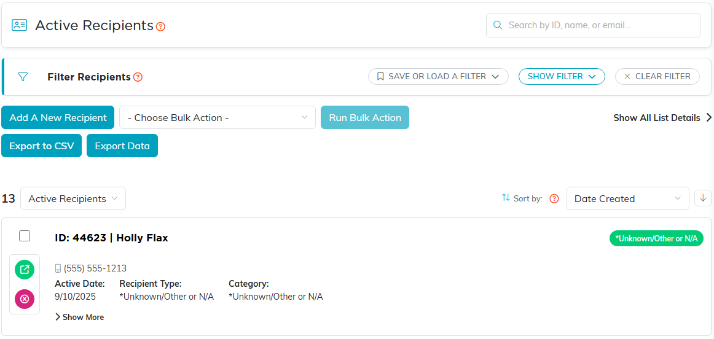The image size is (714, 339).
Task: Open help icon beside Active Recipients title
Action: click(160, 27)
